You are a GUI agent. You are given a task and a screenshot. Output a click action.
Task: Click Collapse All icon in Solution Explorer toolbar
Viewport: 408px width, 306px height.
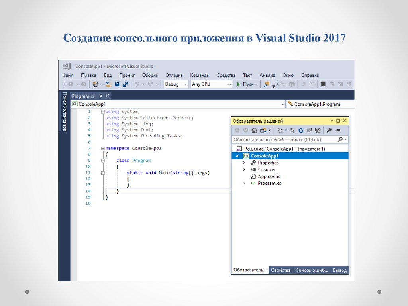coord(309,130)
